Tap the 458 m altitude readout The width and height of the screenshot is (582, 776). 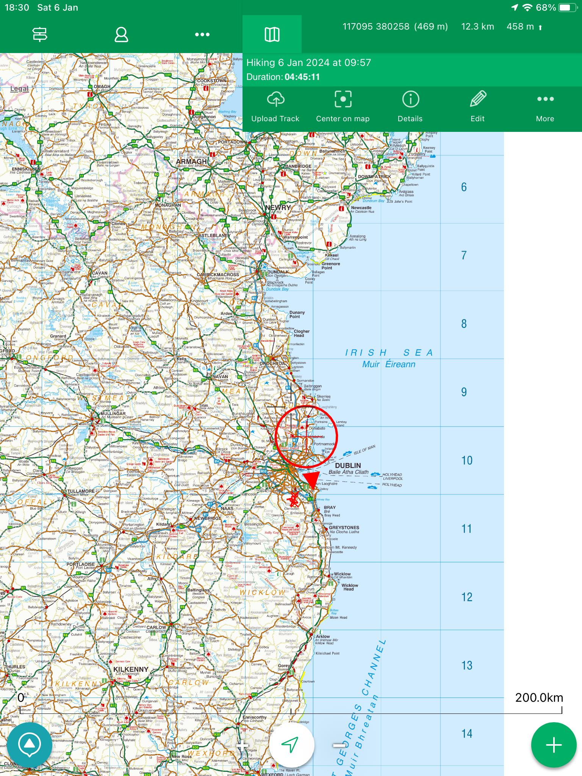point(524,27)
